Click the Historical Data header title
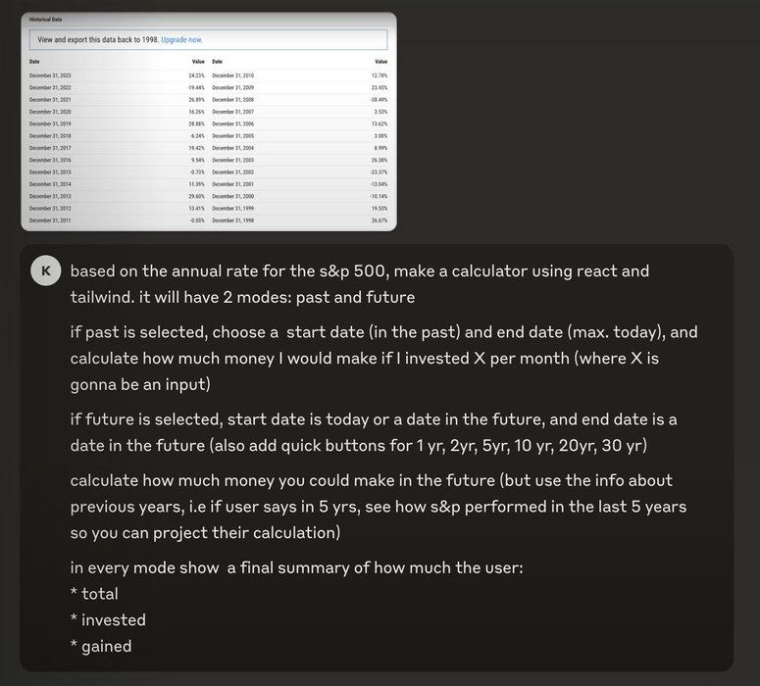The image size is (760, 686). (45, 20)
